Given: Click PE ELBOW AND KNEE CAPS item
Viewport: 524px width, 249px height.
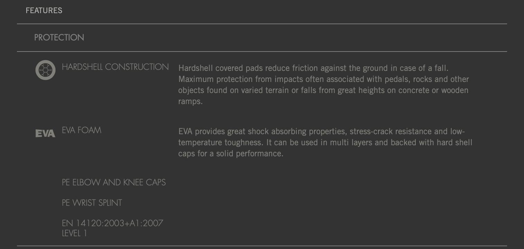Looking at the screenshot, I should click(114, 182).
